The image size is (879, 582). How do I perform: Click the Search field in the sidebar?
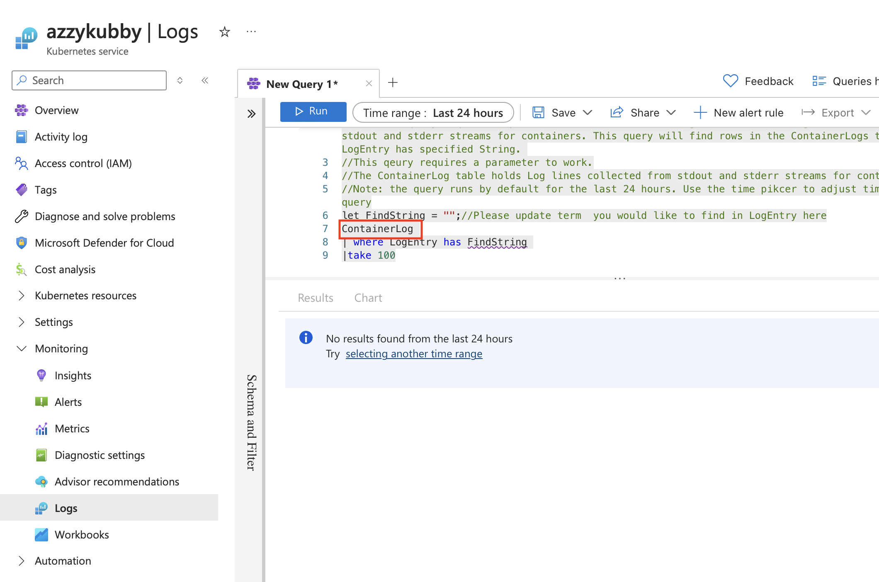pyautogui.click(x=89, y=80)
